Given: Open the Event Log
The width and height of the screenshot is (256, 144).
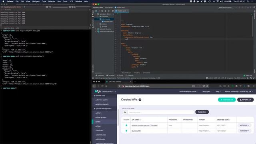Looking at the screenshot, I should click(248, 76).
